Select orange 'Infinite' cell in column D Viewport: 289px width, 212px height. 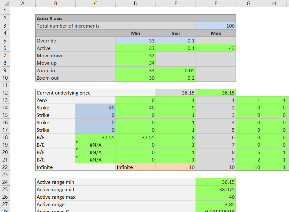coord(136,167)
